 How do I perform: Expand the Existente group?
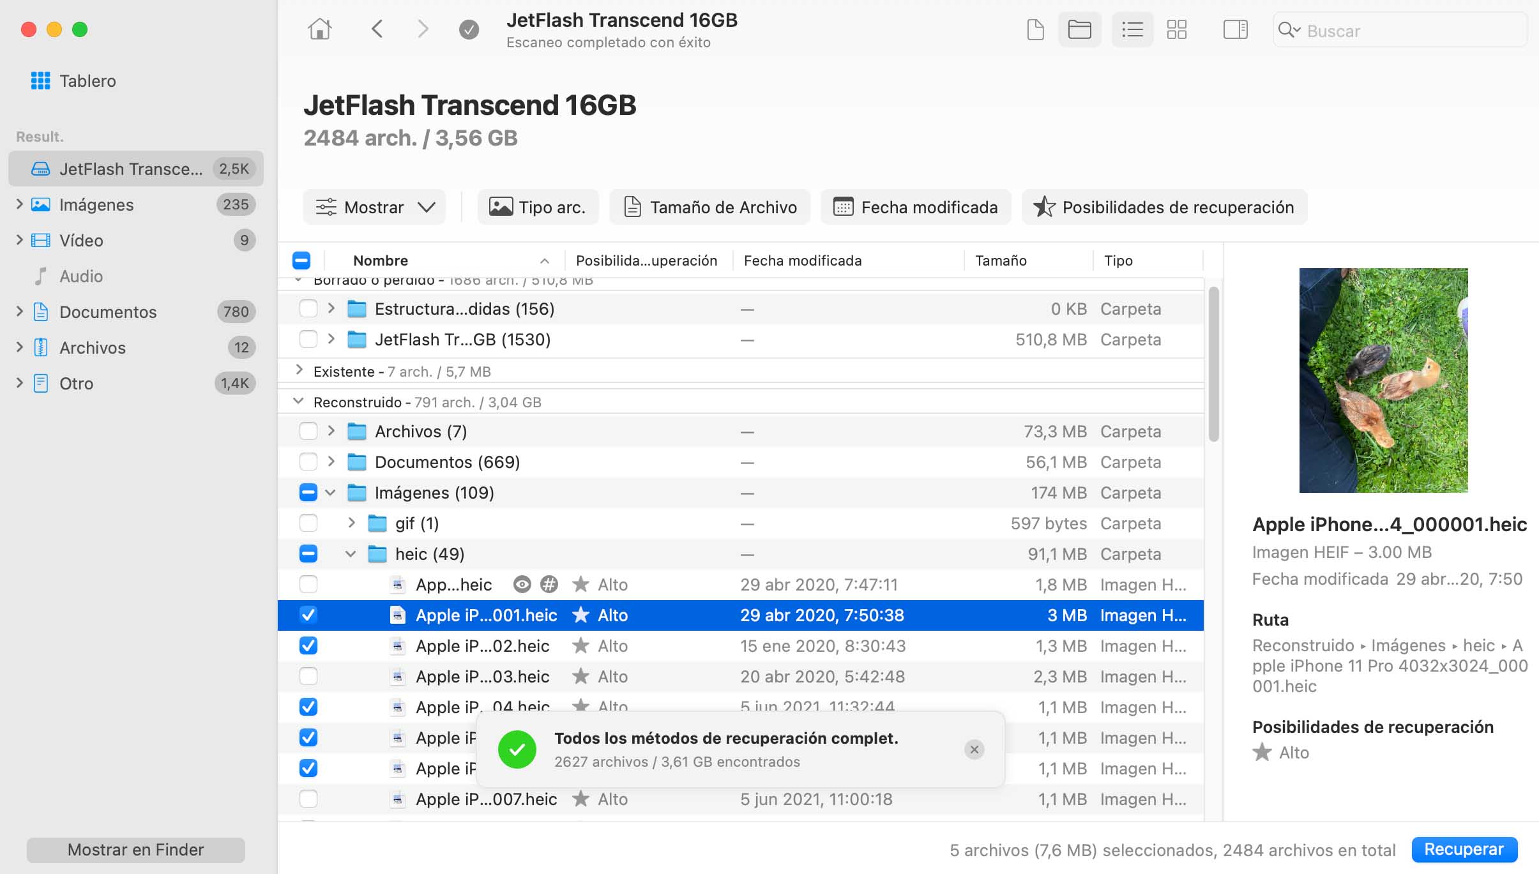click(x=299, y=371)
